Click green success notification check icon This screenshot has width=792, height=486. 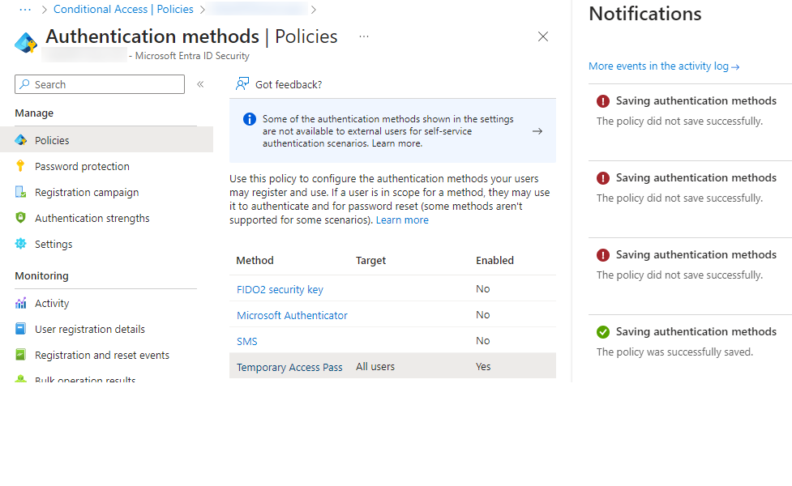[x=603, y=332]
